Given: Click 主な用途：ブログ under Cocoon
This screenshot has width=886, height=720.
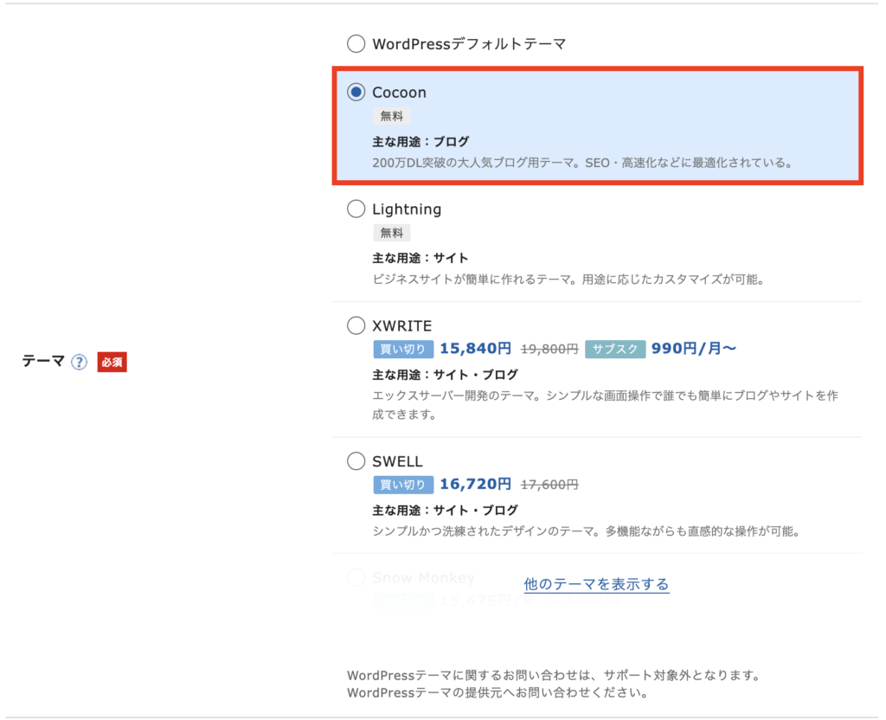Looking at the screenshot, I should pyautogui.click(x=421, y=142).
